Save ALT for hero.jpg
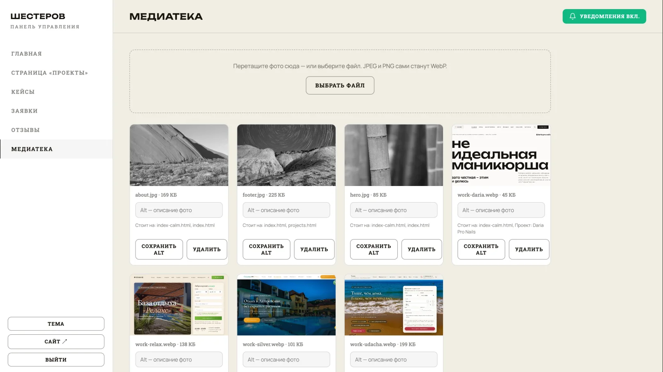663x372 pixels. 374,249
